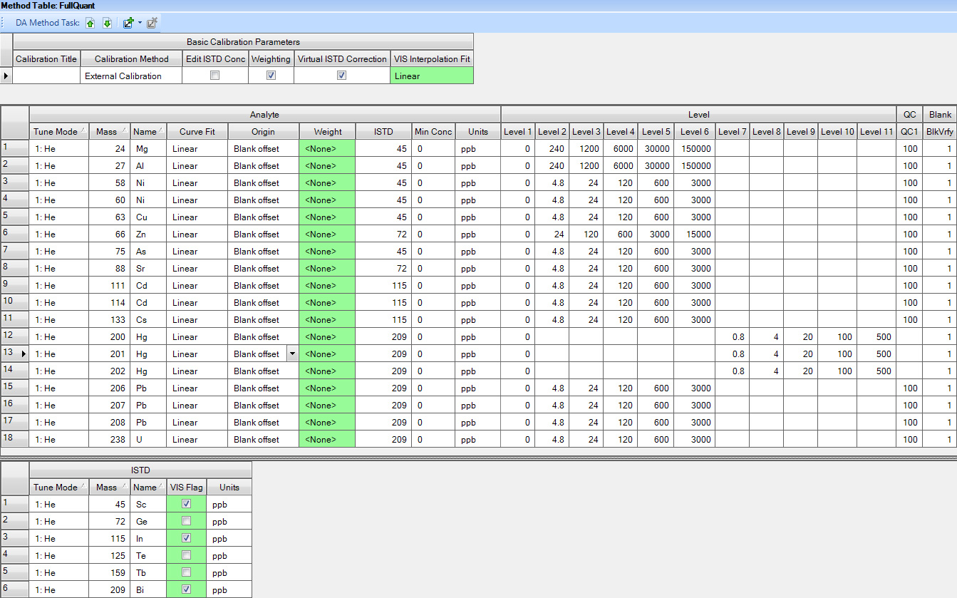
Task: Click the Calibration Title empty input cell
Action: coord(46,76)
